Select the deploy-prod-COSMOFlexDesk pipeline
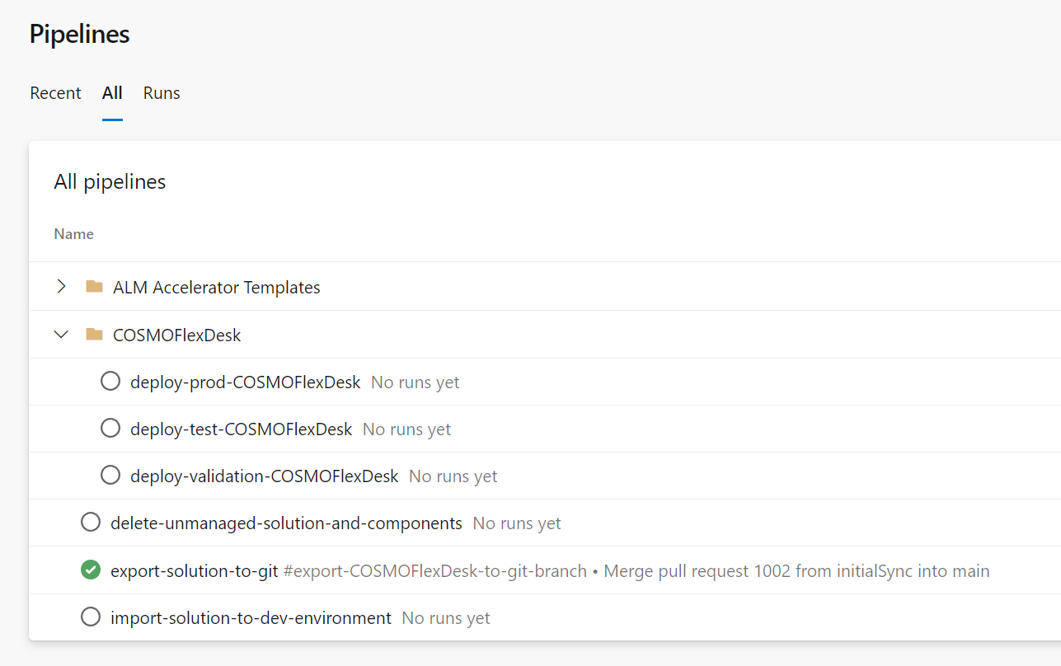1061x666 pixels. pyautogui.click(x=245, y=382)
